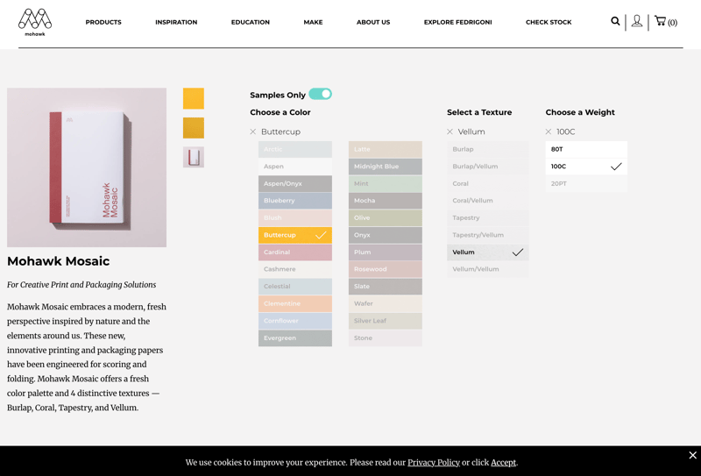Screen dimensions: 701x476
Task: Open the shopping cart
Action: pos(665,21)
